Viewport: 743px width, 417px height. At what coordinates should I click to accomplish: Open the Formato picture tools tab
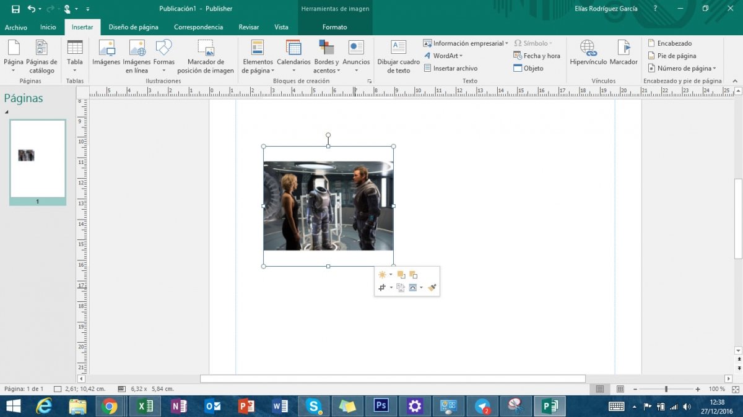click(x=335, y=27)
